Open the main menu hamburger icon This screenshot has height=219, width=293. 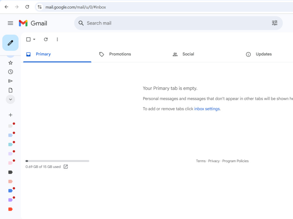point(11,23)
